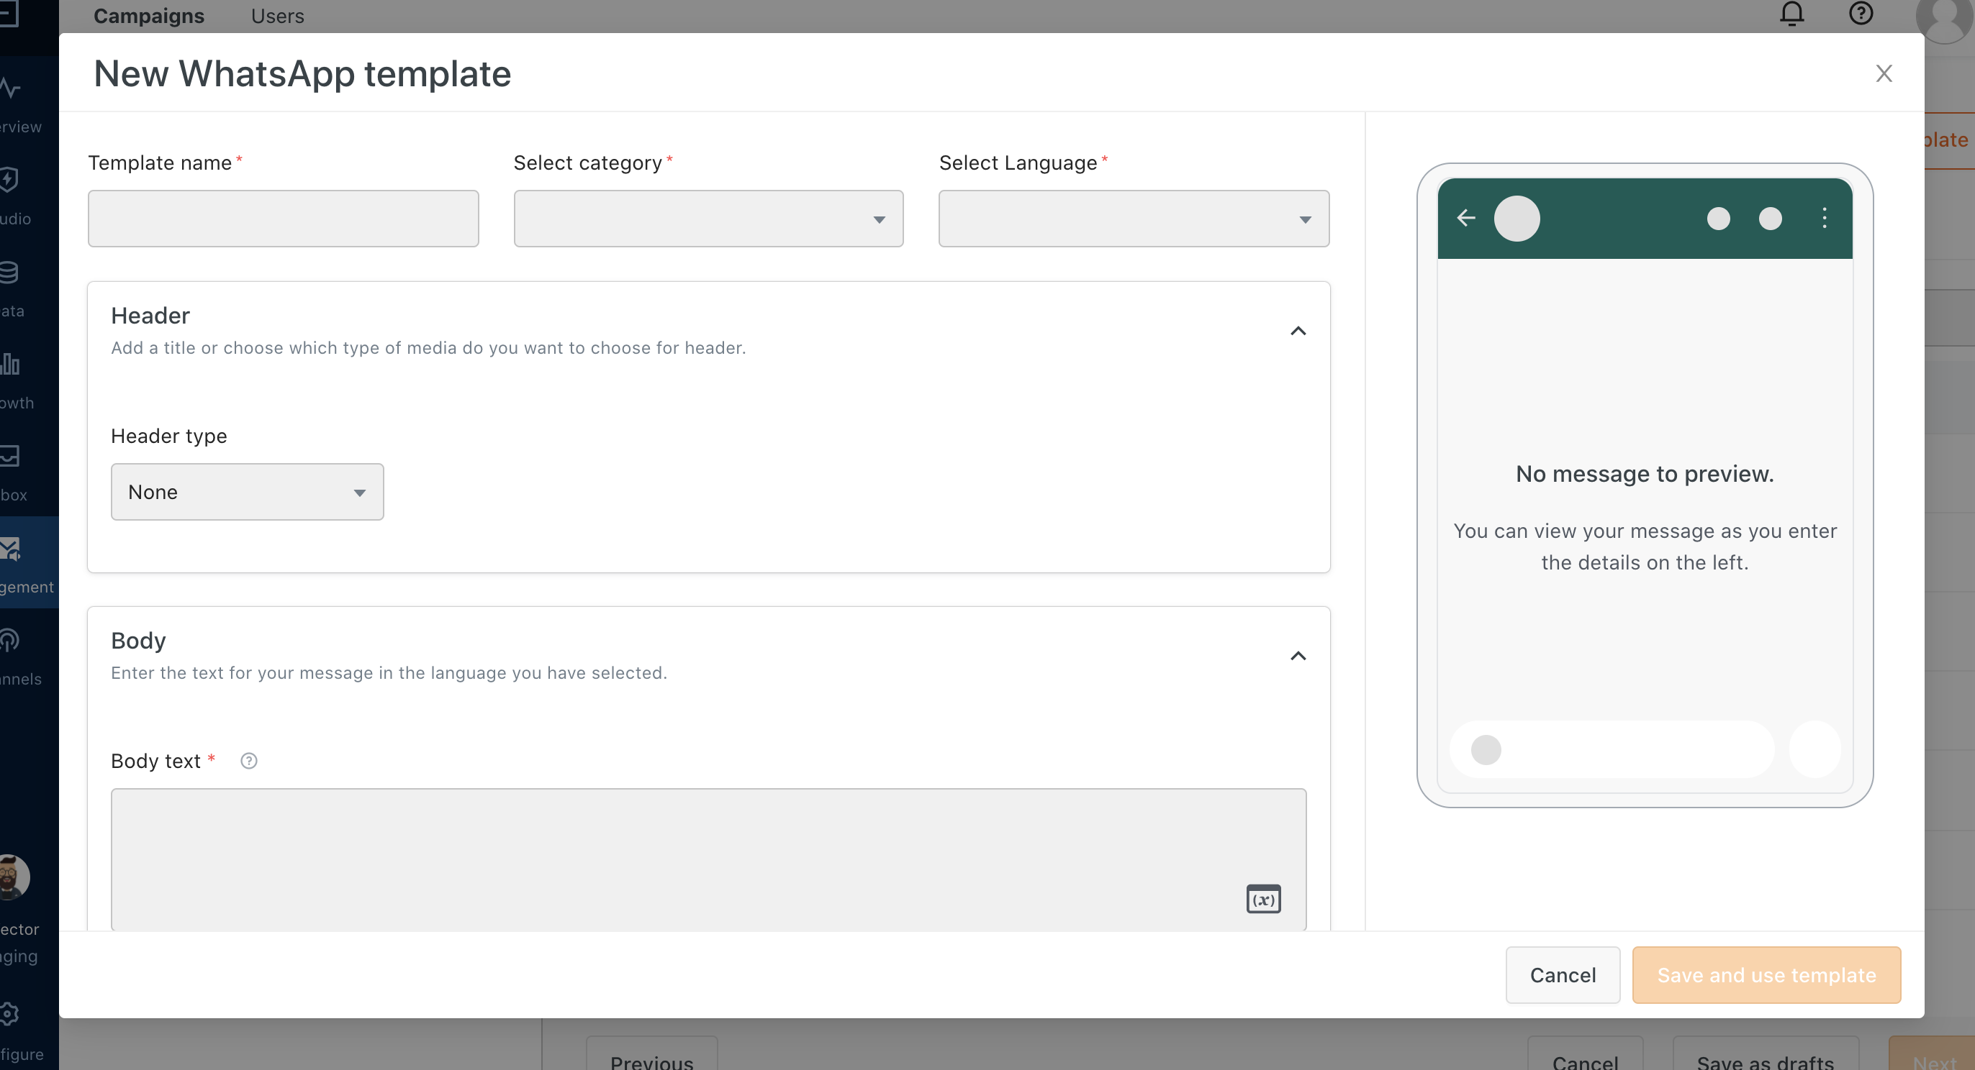The image size is (1975, 1070).
Task: Switch to the Campaigns tab
Action: (149, 16)
